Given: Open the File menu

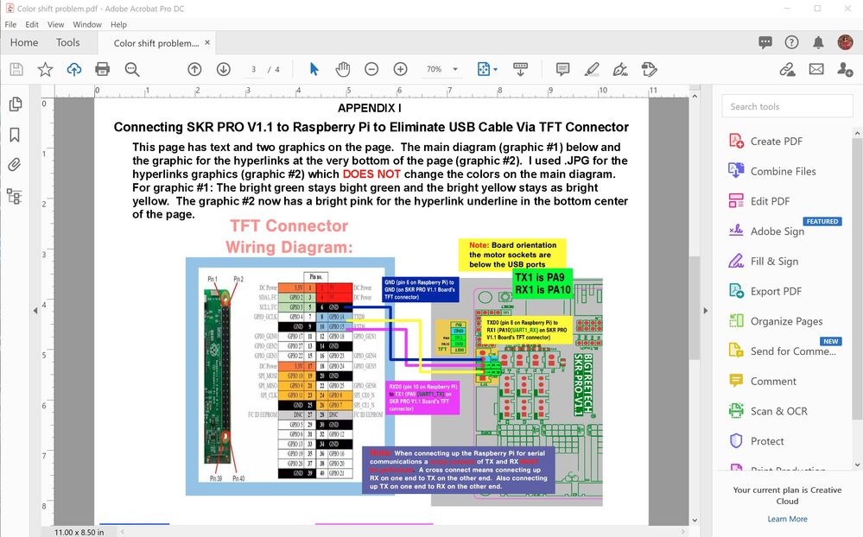Looking at the screenshot, I should point(10,24).
